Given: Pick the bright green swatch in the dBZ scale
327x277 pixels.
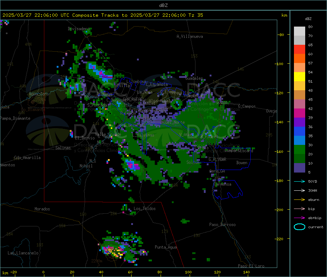Looking at the screenshot, I should tap(299, 149).
